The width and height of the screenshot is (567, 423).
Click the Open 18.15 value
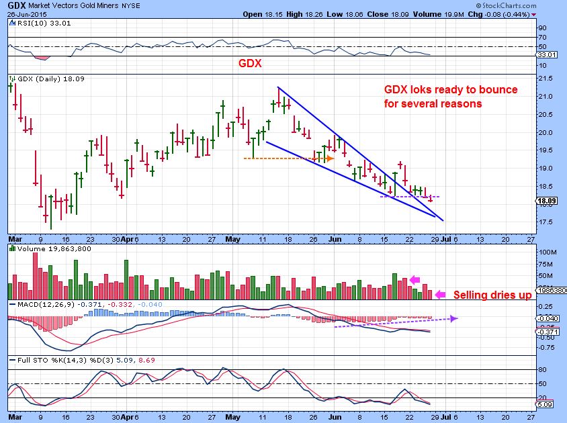pos(262,15)
